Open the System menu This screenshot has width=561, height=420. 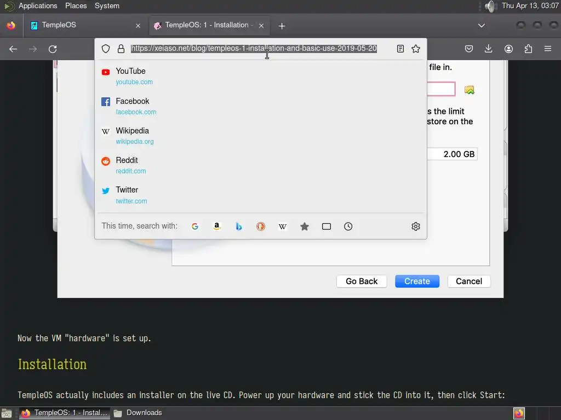(x=107, y=5)
